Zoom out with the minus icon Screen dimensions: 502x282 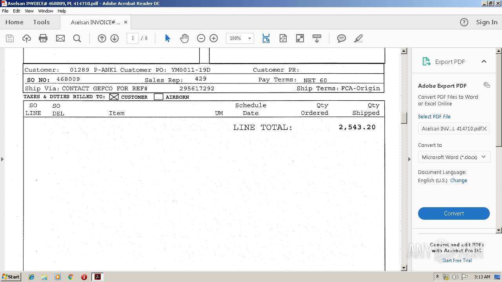click(x=201, y=38)
